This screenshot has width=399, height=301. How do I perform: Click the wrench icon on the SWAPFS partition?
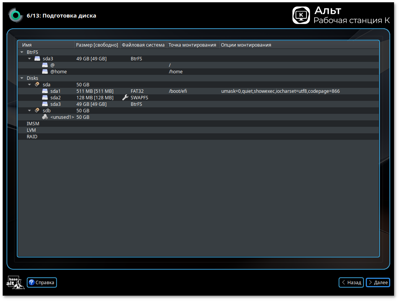pos(125,97)
